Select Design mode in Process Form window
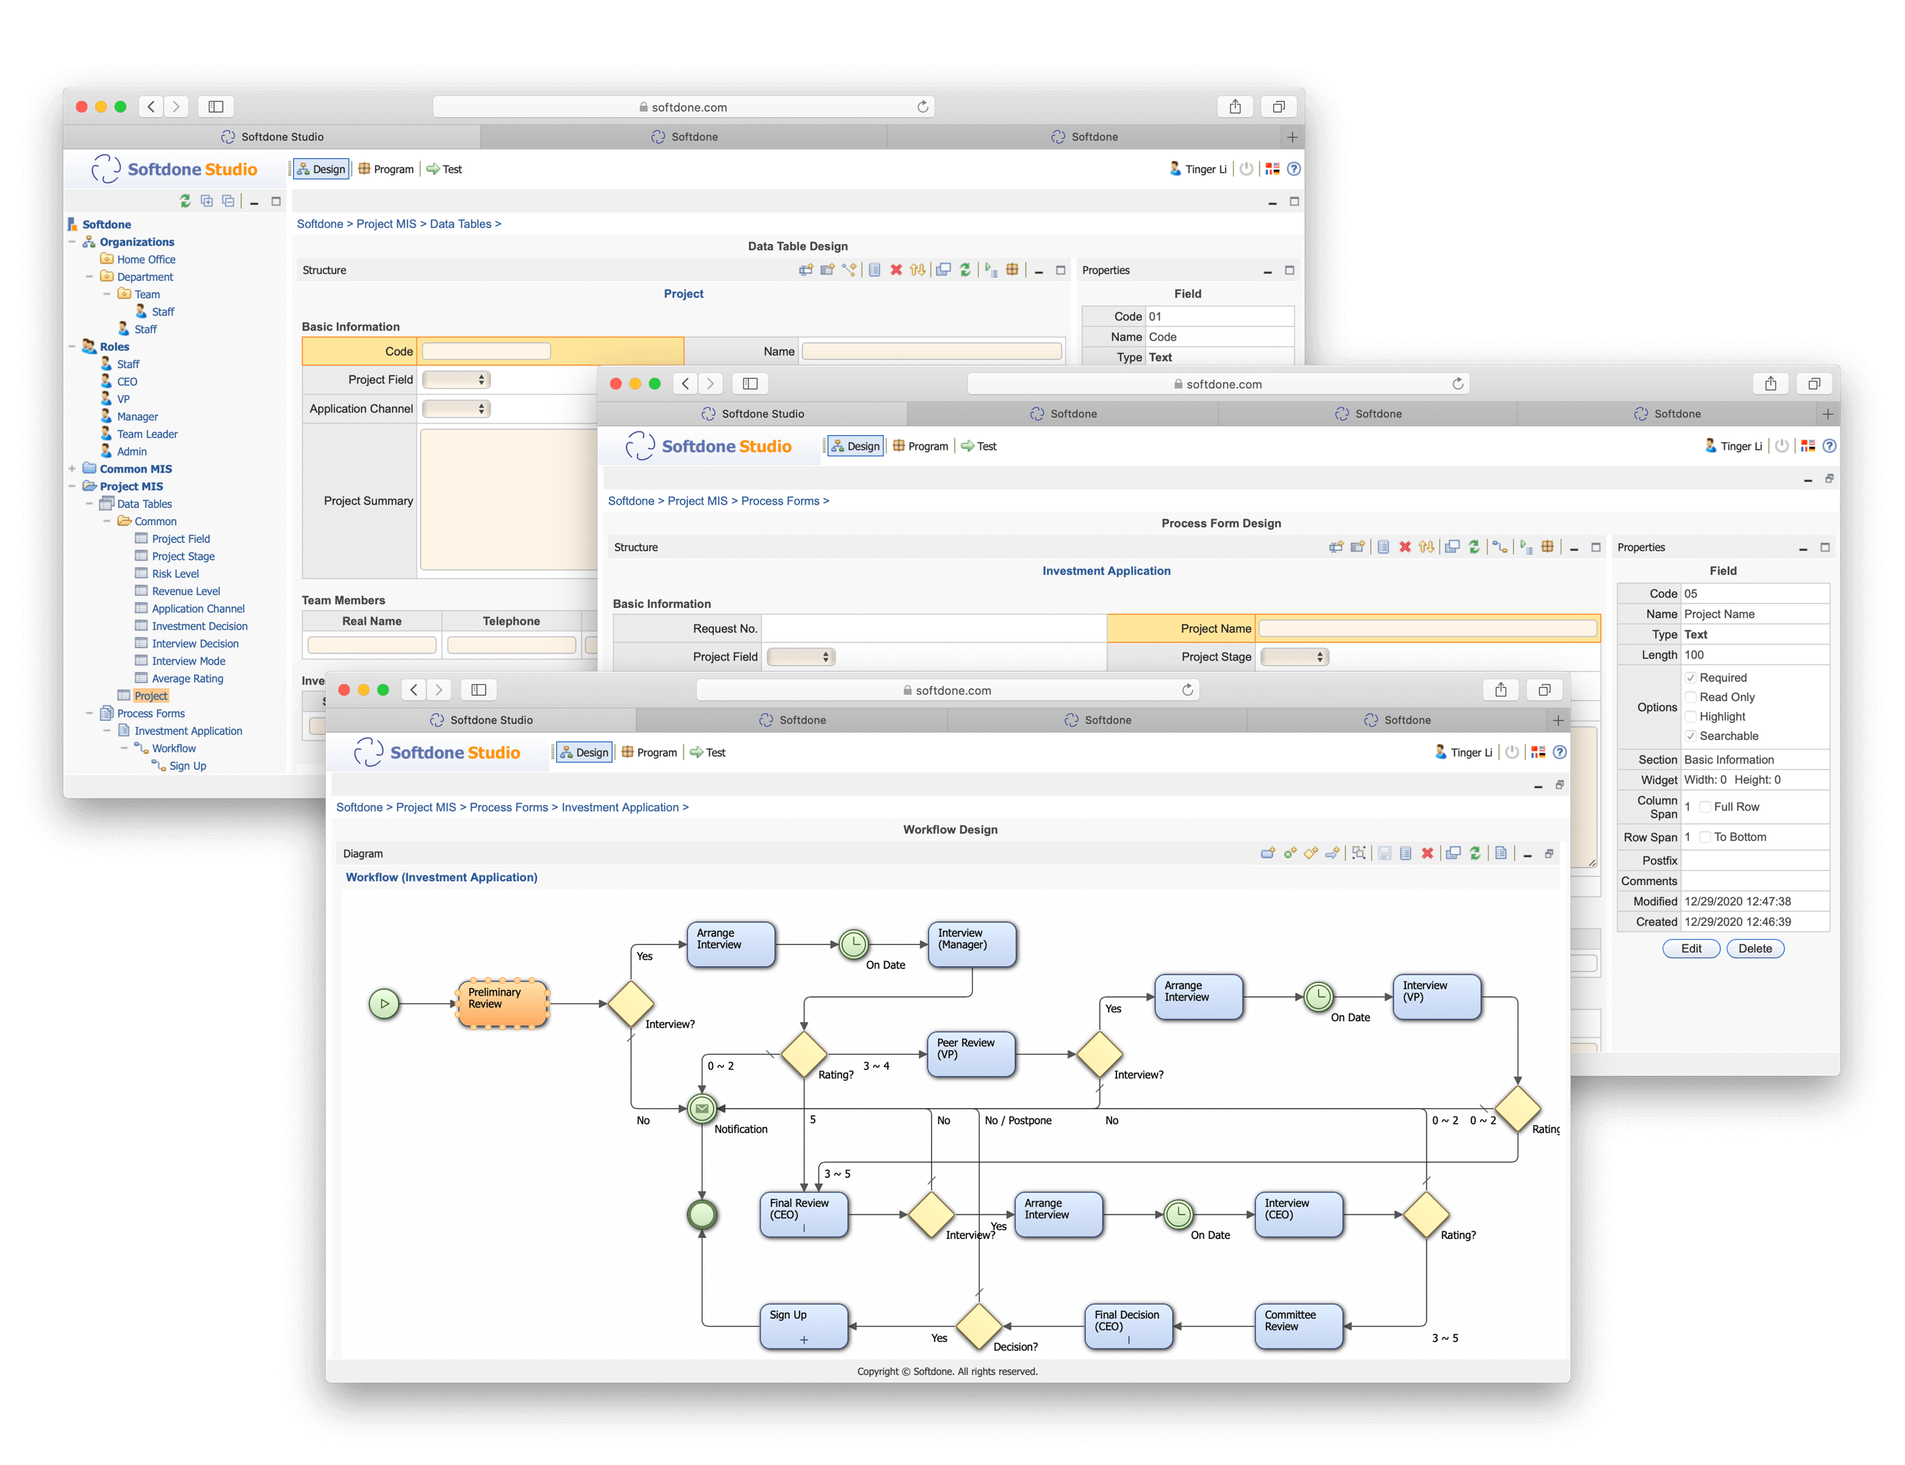This screenshot has height=1465, width=1905. coord(855,447)
